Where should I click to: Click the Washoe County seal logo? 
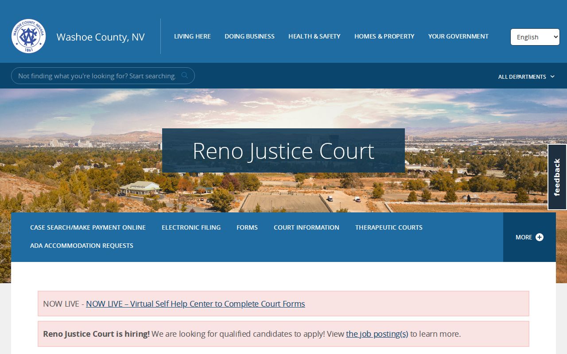tap(29, 36)
